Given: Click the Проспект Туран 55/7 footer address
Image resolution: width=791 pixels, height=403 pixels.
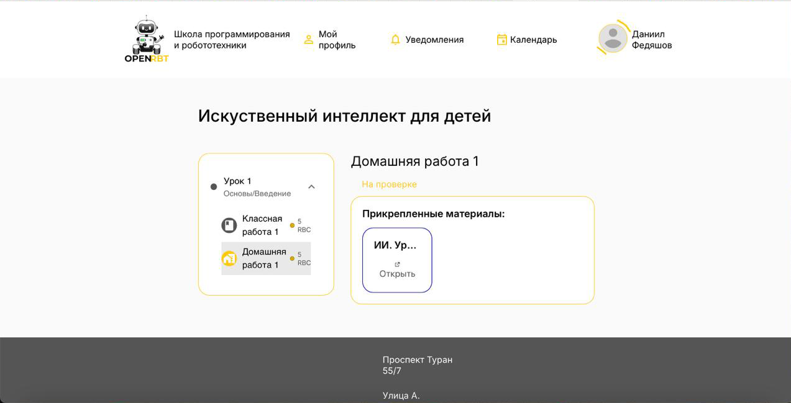Looking at the screenshot, I should (417, 365).
